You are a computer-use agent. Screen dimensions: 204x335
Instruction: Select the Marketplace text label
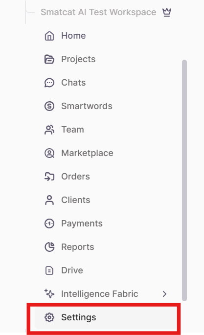(x=87, y=153)
